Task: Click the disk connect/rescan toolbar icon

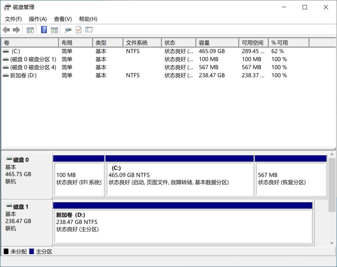Action: [68, 30]
